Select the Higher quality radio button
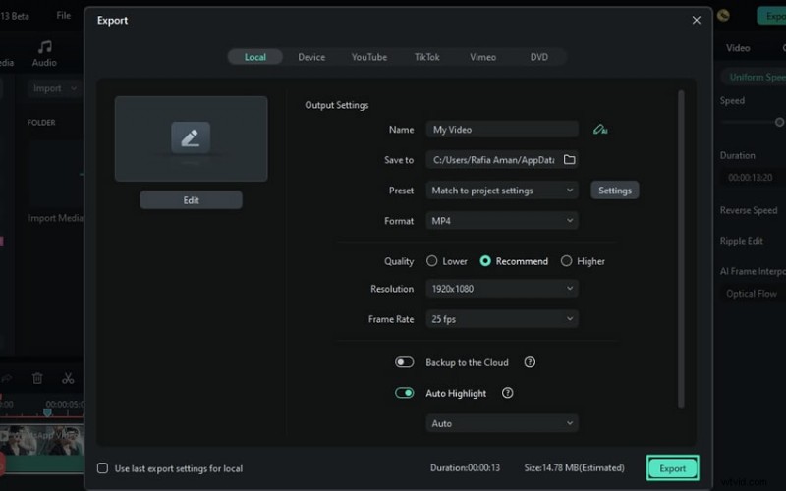786x491 pixels. [x=566, y=261]
